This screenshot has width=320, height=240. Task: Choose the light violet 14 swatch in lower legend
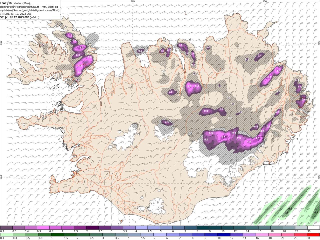[x=249, y=235]
